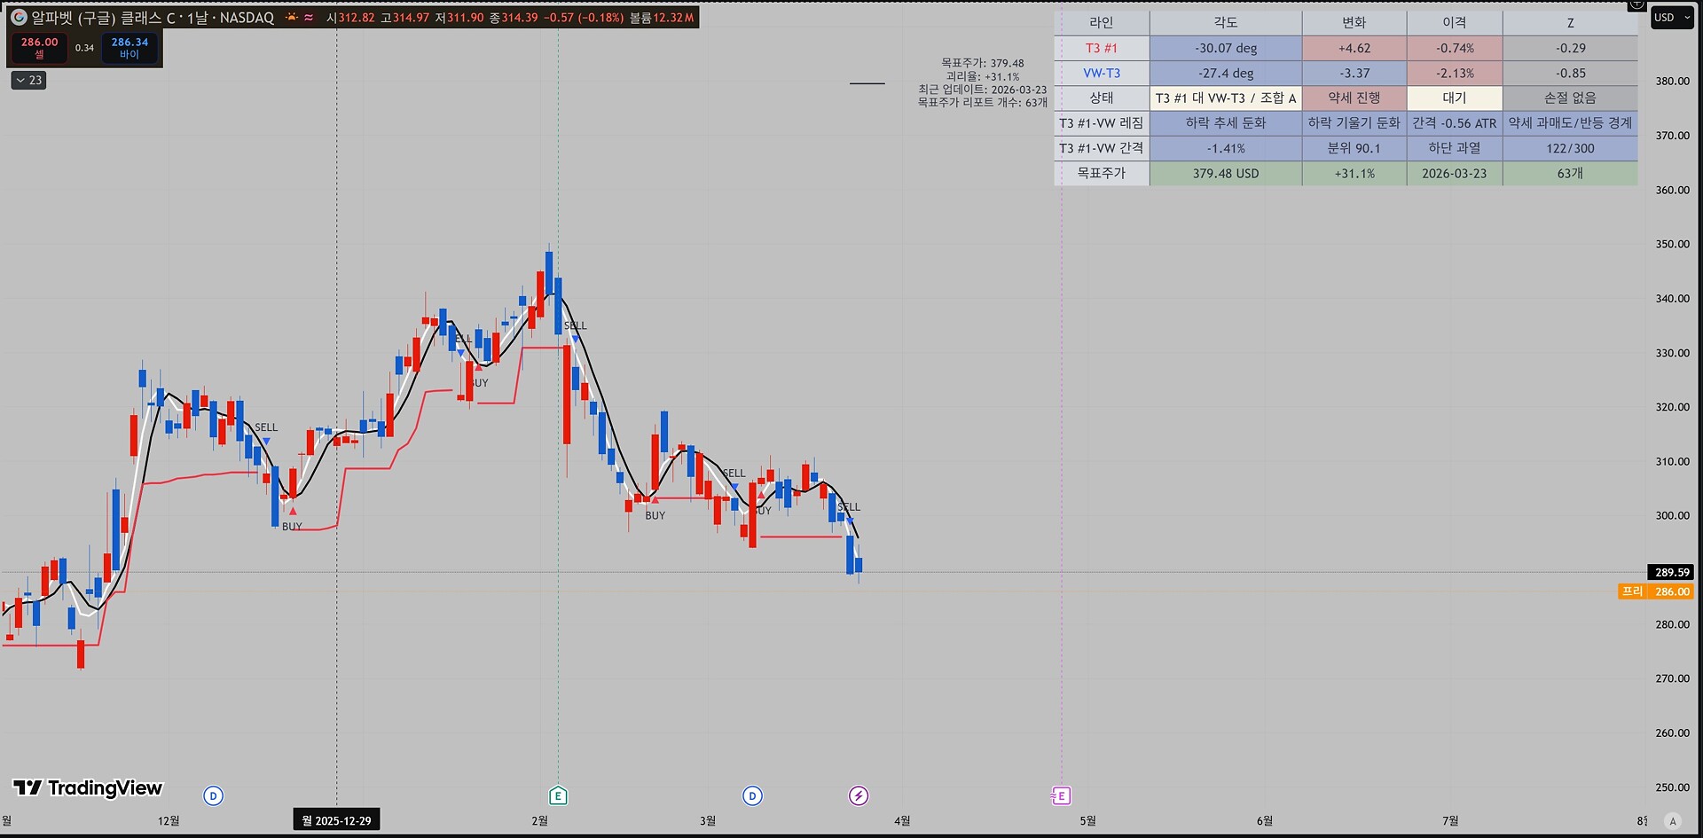
Task: Click the -0.85 Z value cell
Action: [1570, 73]
